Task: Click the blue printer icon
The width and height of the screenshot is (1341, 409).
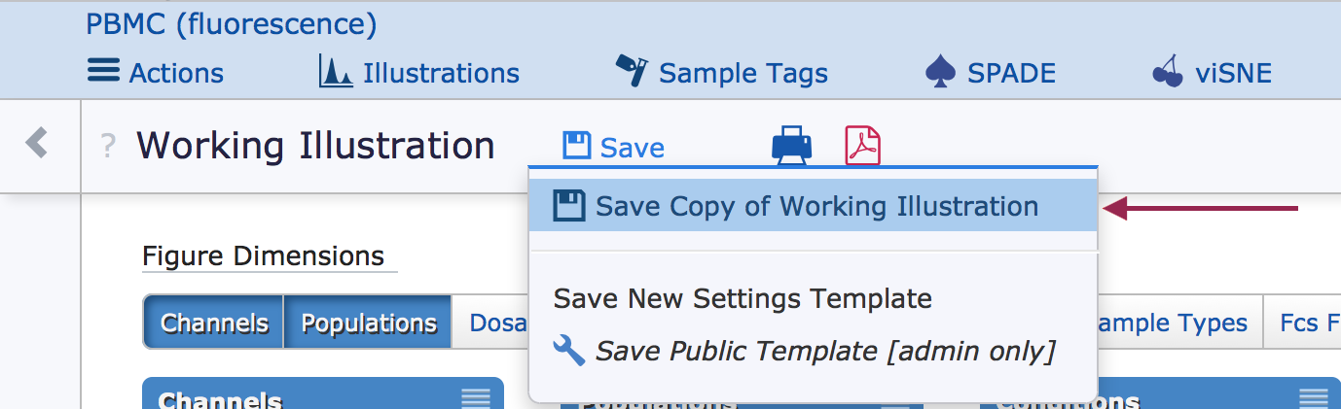Action: (791, 146)
